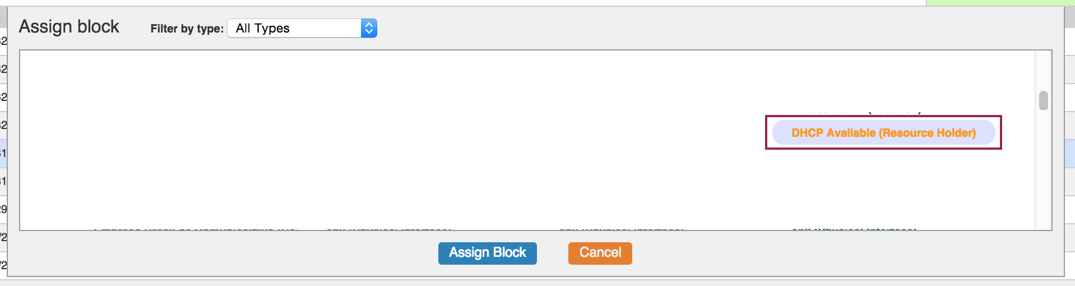Click the gray dialog header right of the filter

pyautogui.click(x=673, y=28)
